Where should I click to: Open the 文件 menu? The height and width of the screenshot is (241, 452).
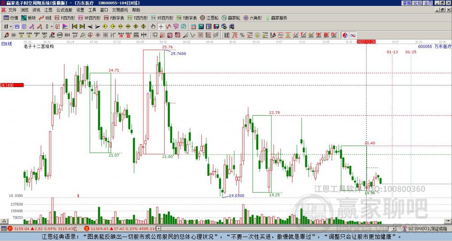coord(12,10)
